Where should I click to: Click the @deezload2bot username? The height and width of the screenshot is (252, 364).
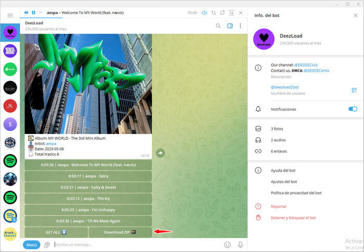(x=285, y=87)
